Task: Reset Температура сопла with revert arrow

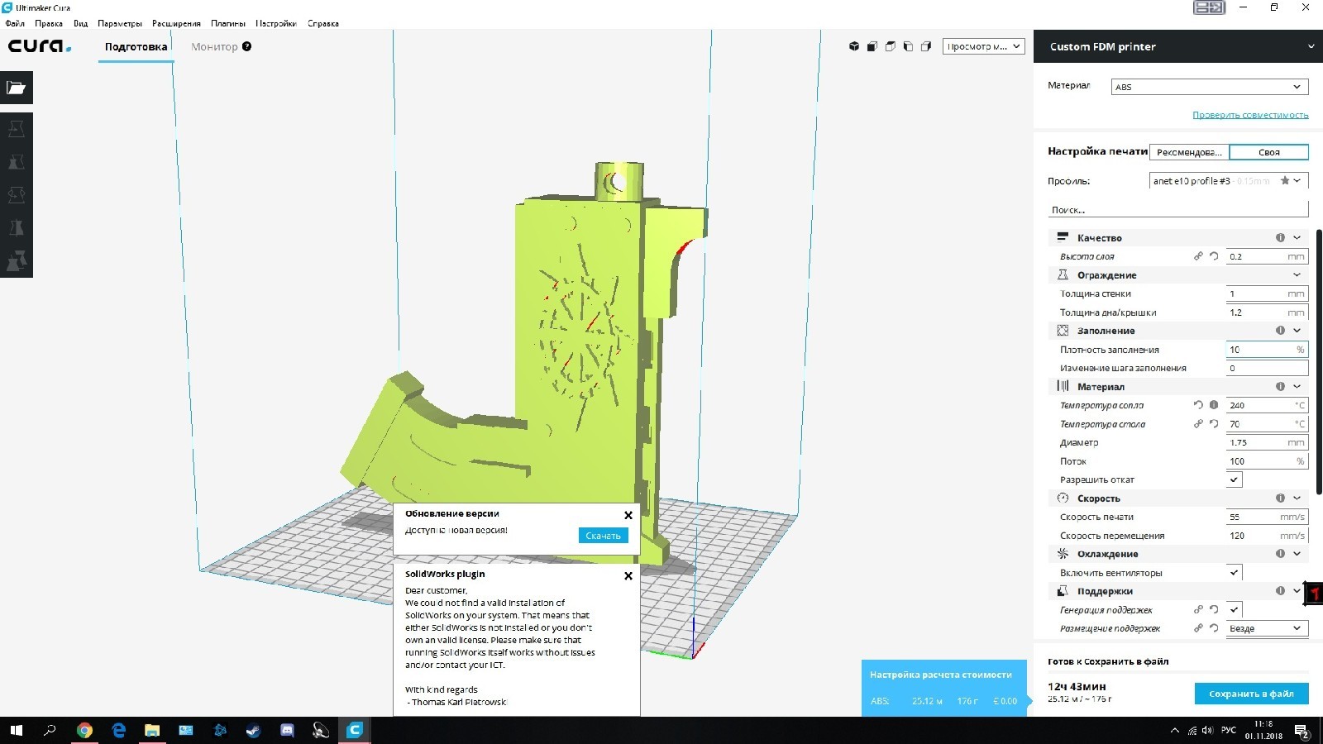Action: coord(1198,405)
